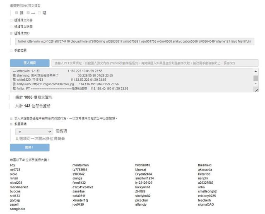Click the PTT article URL input field
The width and height of the screenshot is (265, 214).
click(155, 63)
